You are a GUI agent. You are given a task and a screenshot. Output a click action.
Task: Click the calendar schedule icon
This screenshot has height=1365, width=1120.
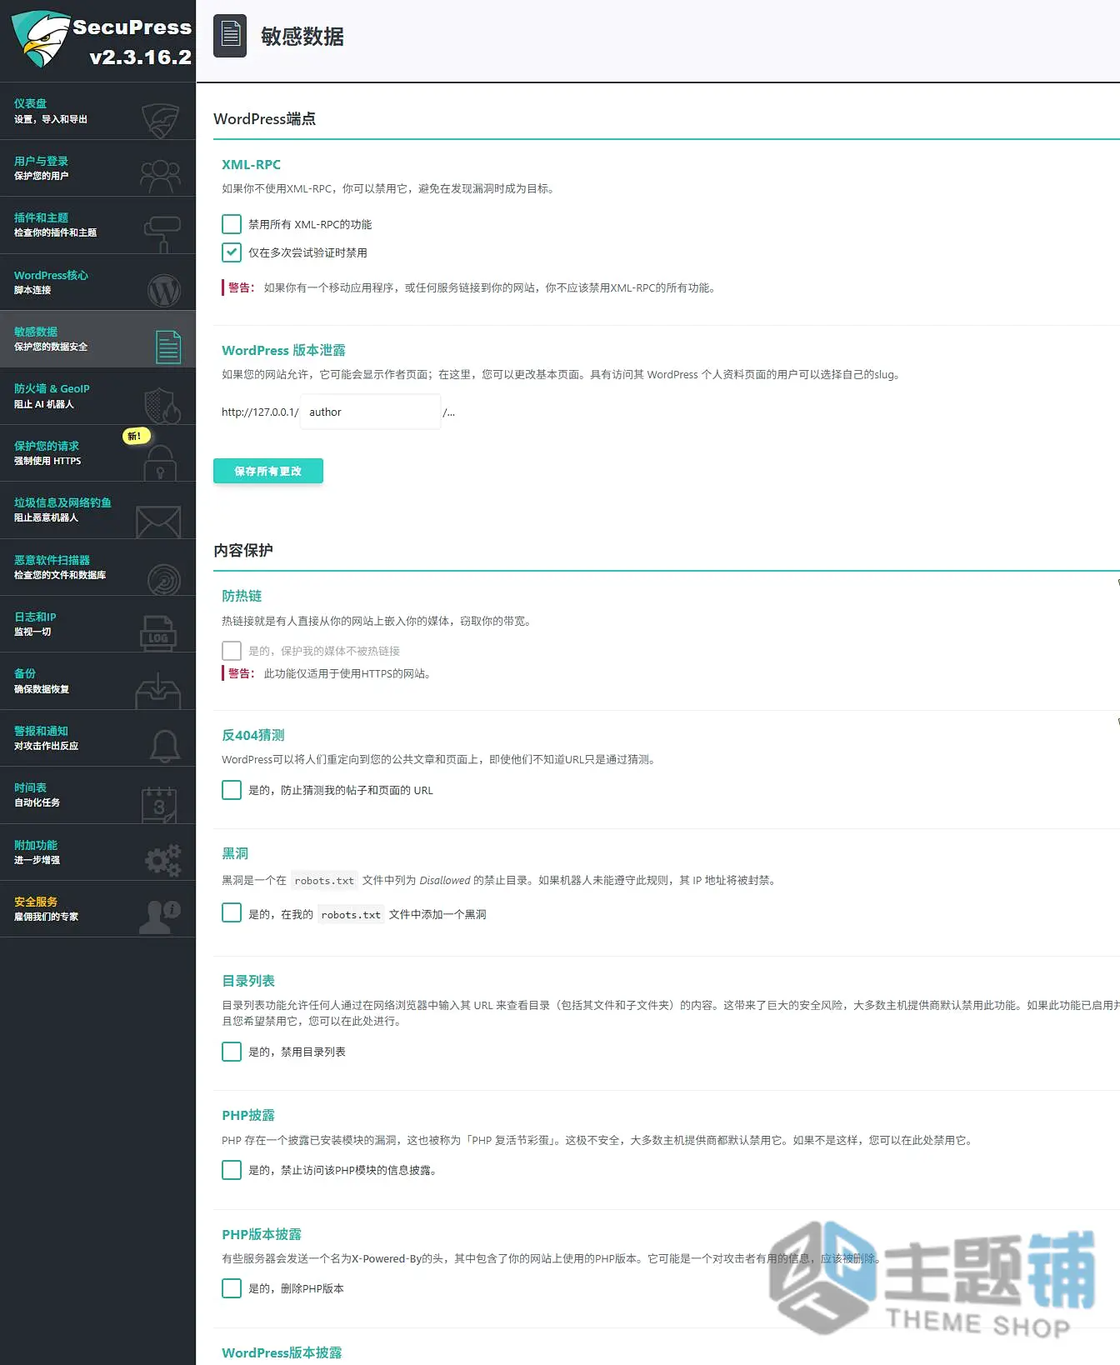coord(159,805)
